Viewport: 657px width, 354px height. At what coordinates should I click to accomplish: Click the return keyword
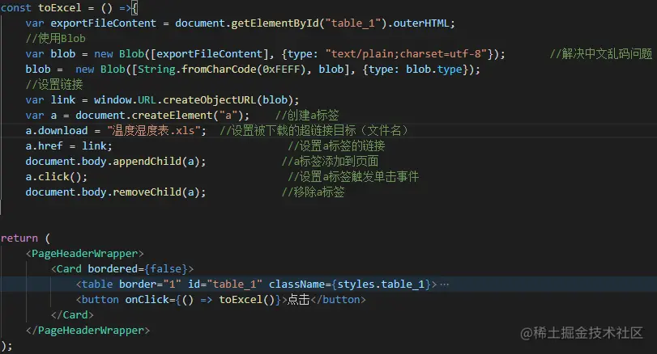[x=19, y=238]
